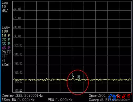Click the PA FC status annotation
Image resolution: width=133 pixels, height=102 pixels.
6,52
